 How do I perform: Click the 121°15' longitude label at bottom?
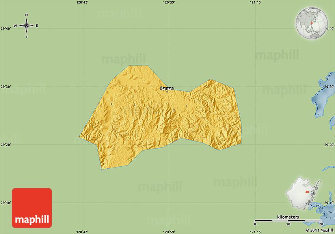tap(255, 231)
